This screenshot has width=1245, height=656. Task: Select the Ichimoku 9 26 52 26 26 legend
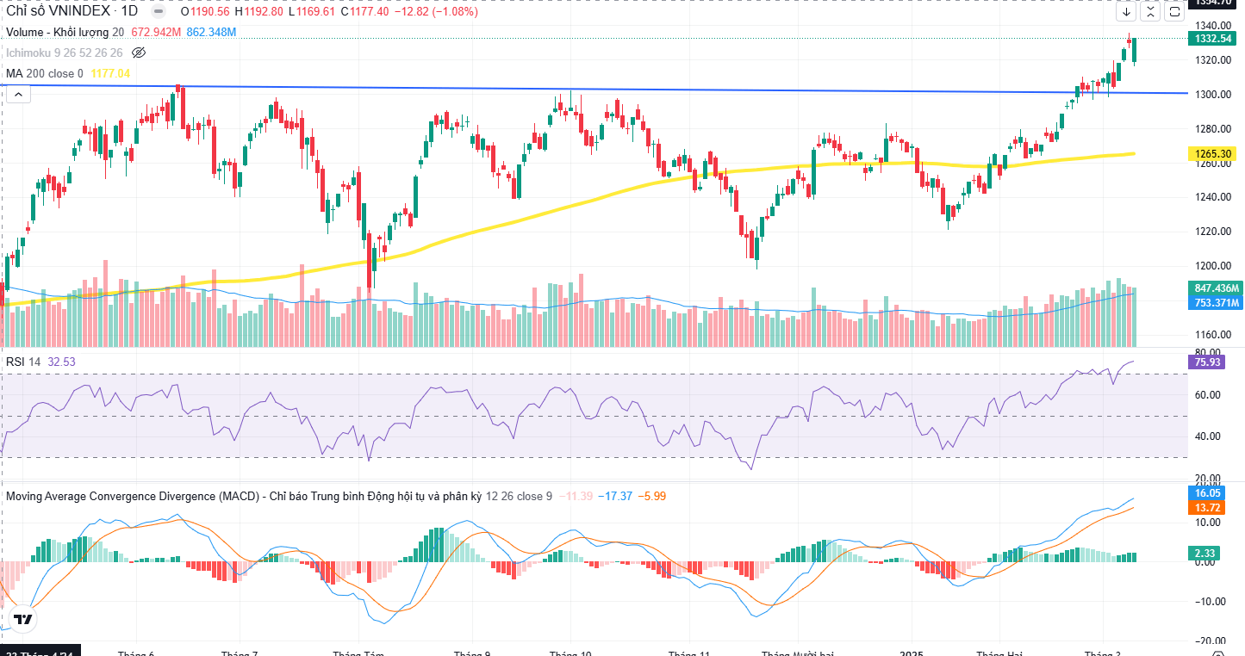click(x=65, y=53)
